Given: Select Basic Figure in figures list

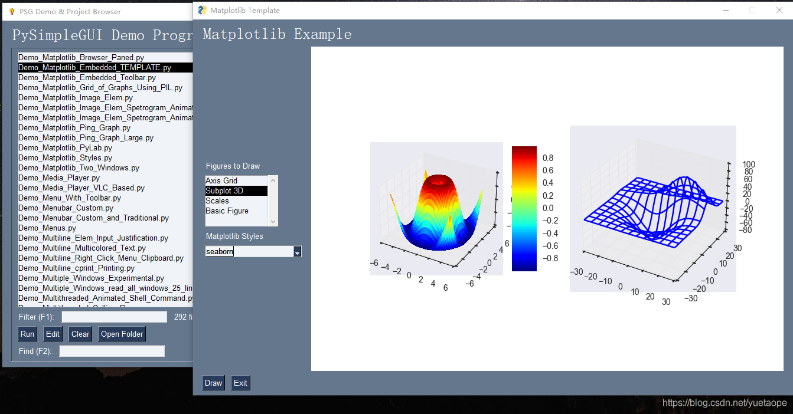Looking at the screenshot, I should (236, 211).
